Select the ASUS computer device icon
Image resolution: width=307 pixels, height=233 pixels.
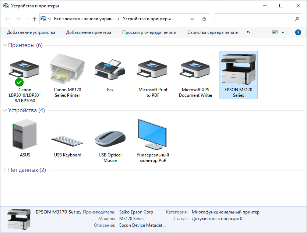tap(24, 134)
